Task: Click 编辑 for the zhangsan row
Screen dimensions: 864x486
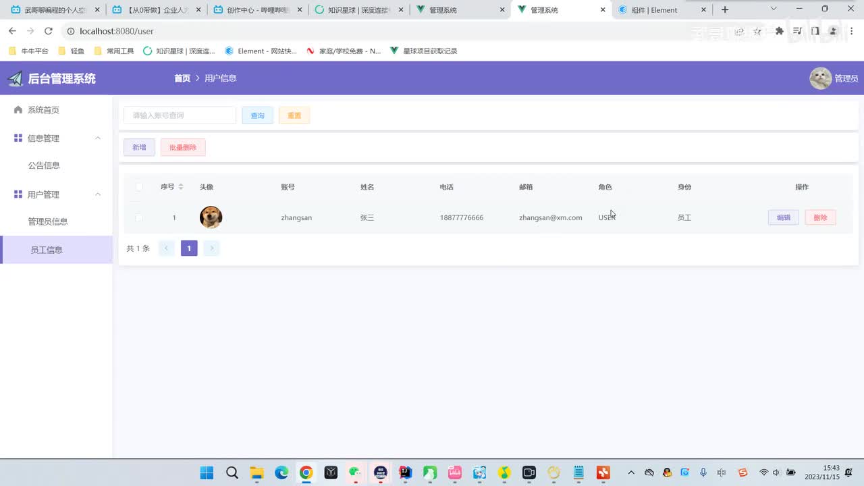Action: click(784, 217)
